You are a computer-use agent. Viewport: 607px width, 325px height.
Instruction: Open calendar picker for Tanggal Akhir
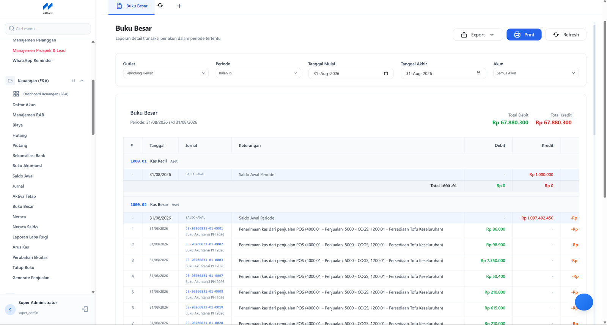478,73
